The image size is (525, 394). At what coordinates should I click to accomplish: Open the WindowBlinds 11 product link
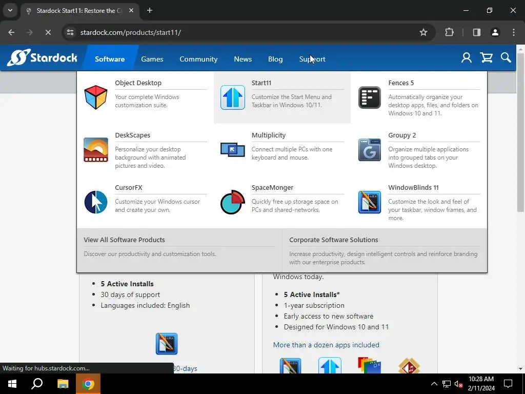(x=413, y=187)
